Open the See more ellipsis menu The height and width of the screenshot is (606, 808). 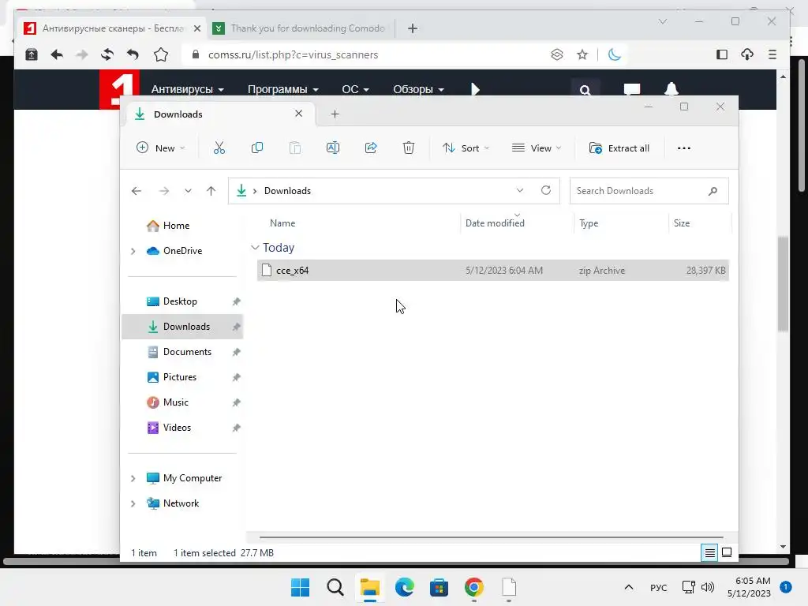(x=684, y=148)
